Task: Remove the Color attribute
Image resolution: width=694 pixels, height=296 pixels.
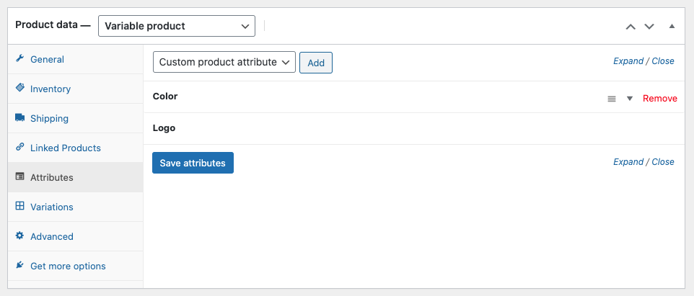Action: point(660,99)
